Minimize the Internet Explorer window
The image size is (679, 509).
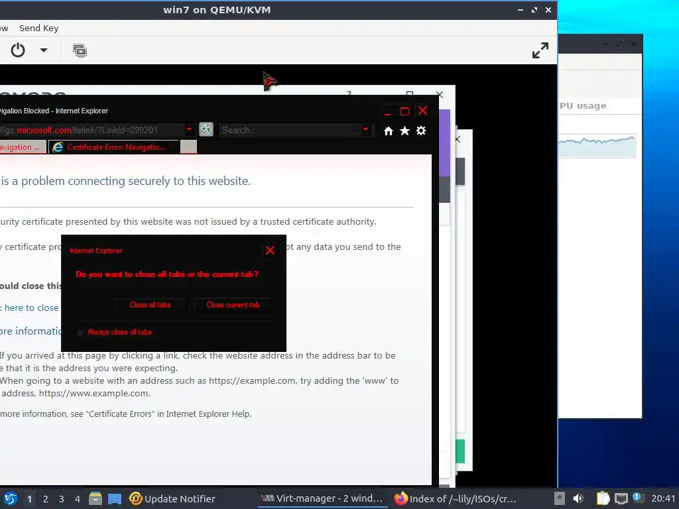tap(387, 111)
